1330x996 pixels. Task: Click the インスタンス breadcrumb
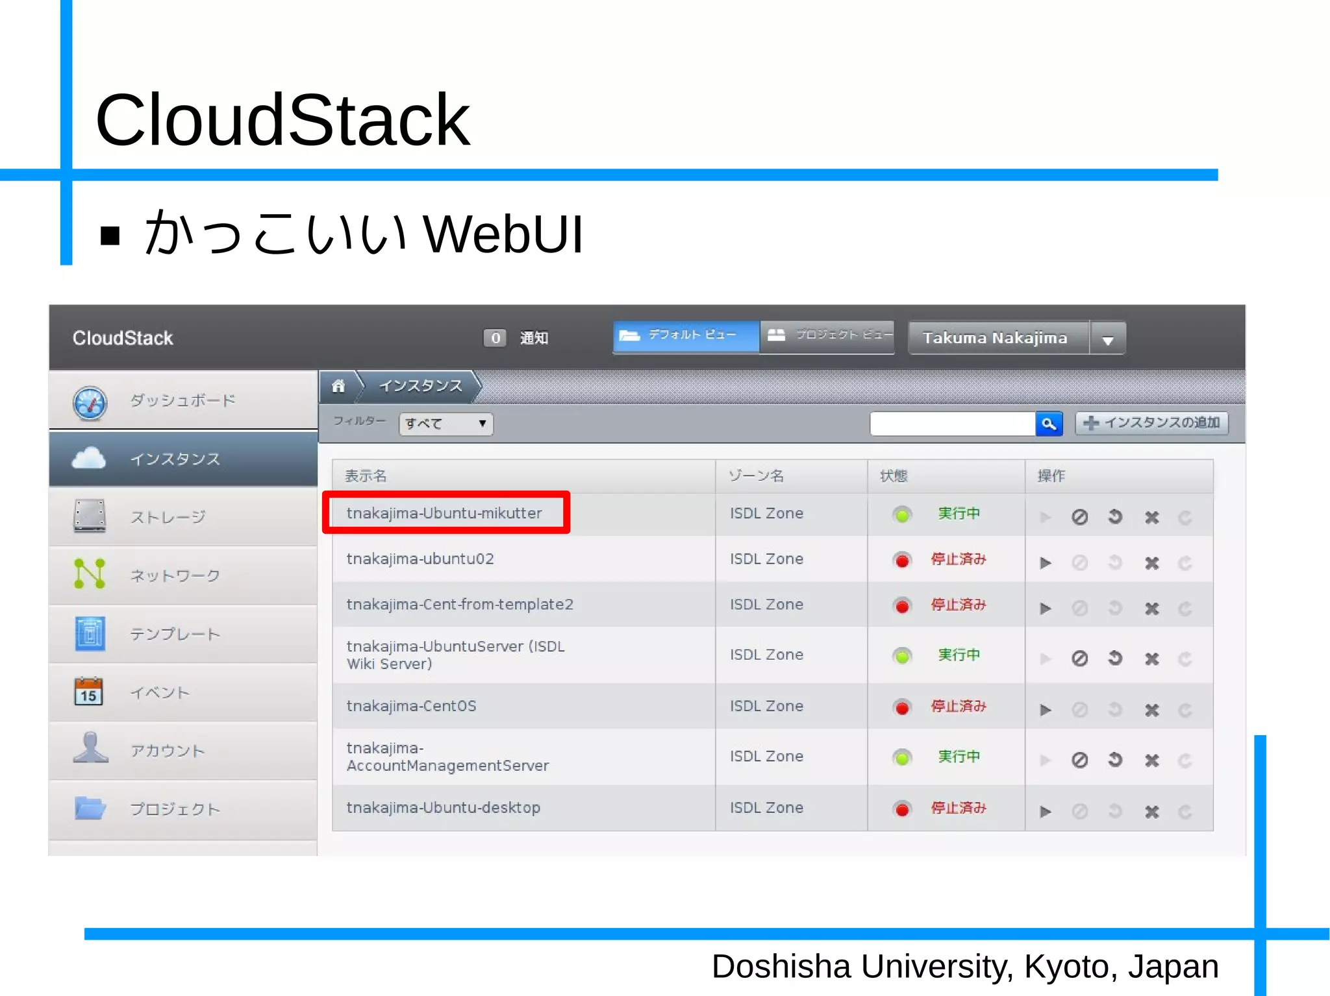pyautogui.click(x=420, y=386)
